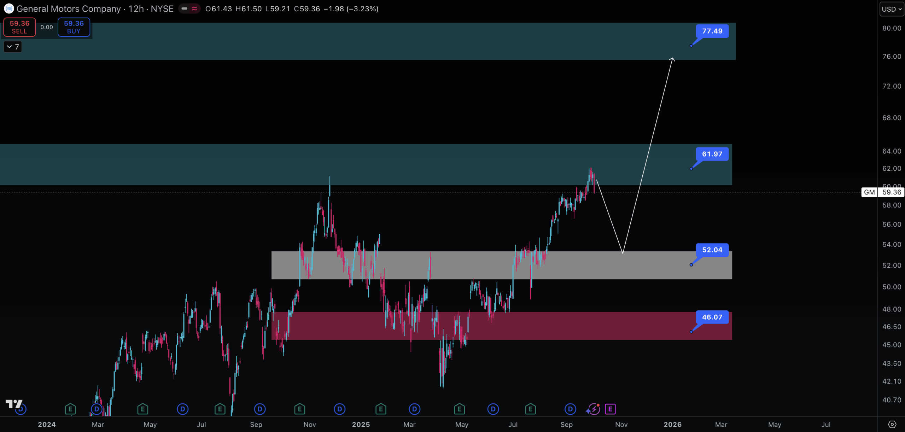Toggle the pink wavy data indicator
Screen dimensions: 905x432
194,8
